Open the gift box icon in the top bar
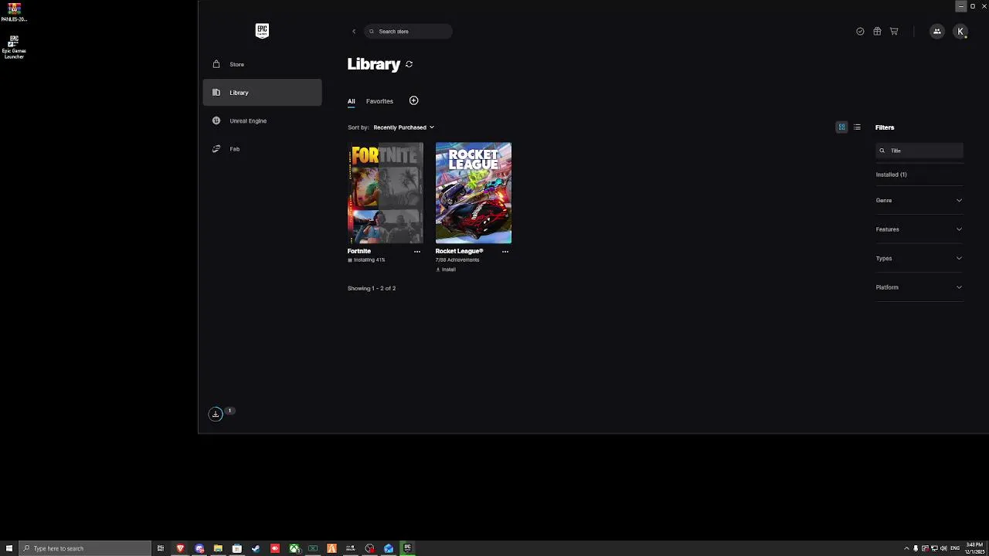The height and width of the screenshot is (556, 989). point(877,32)
